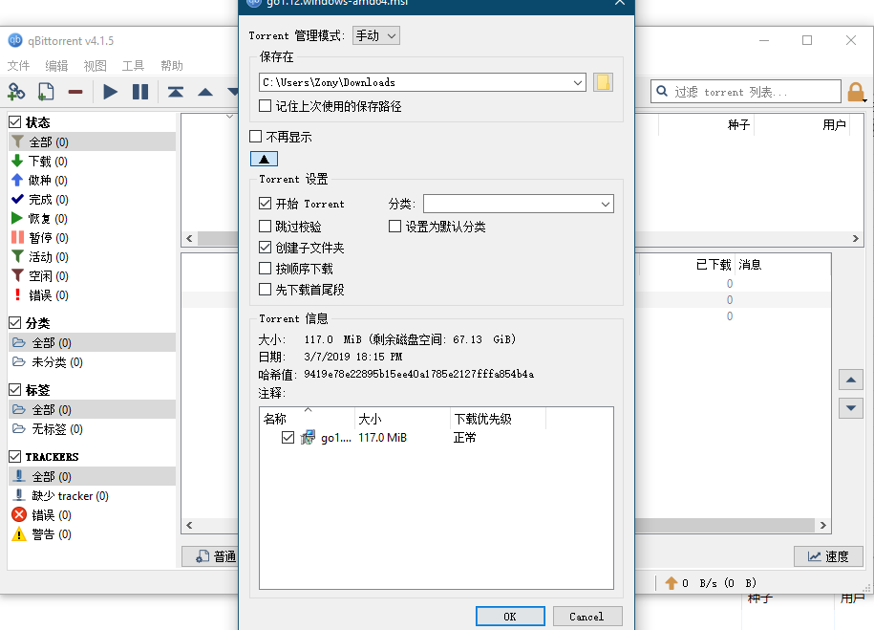Screen dimensions: 874x630
Task: Open the 工具 menu
Action: pos(133,66)
